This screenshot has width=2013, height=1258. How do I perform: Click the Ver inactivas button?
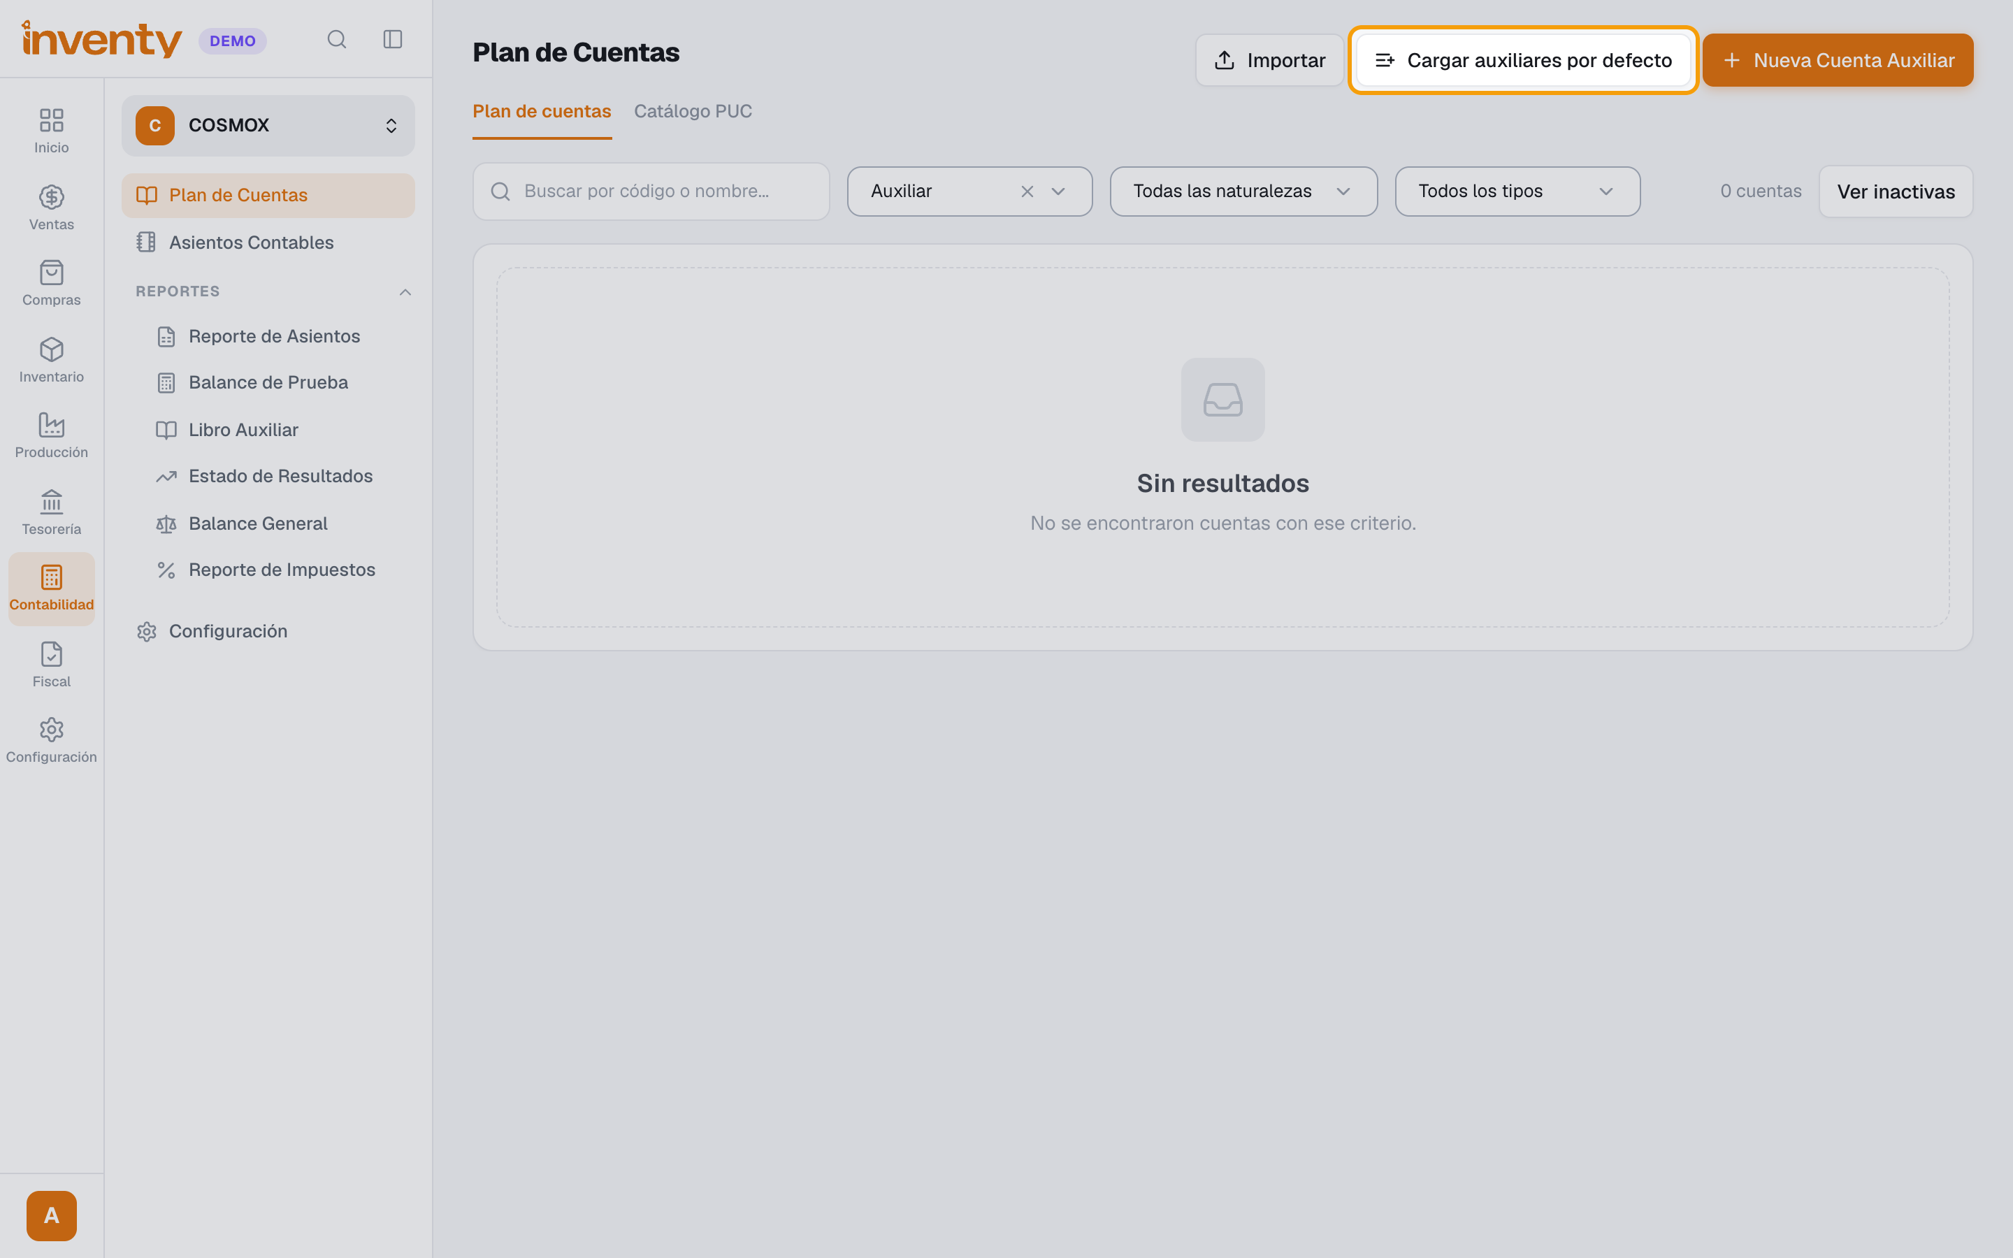(1896, 191)
